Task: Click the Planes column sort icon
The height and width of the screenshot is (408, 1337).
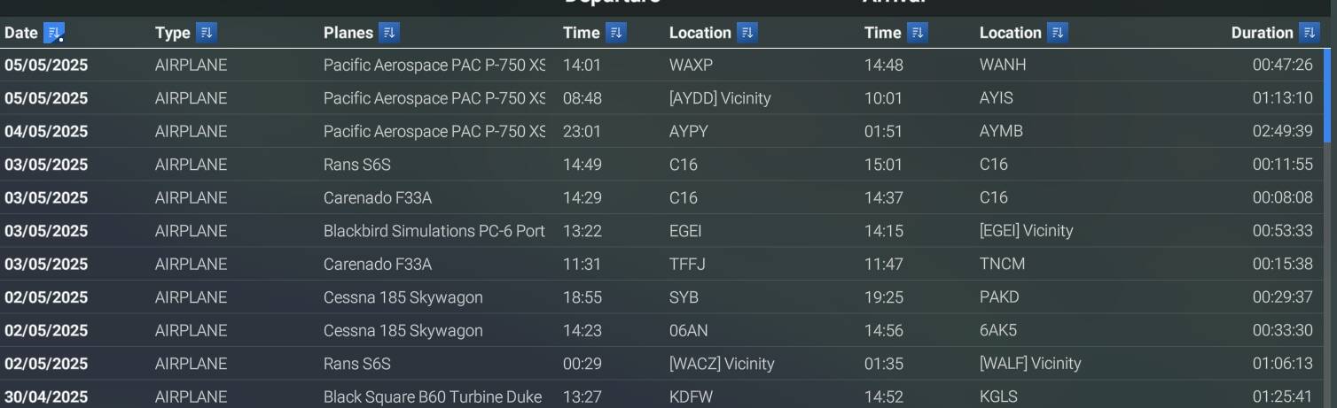Action: (388, 33)
